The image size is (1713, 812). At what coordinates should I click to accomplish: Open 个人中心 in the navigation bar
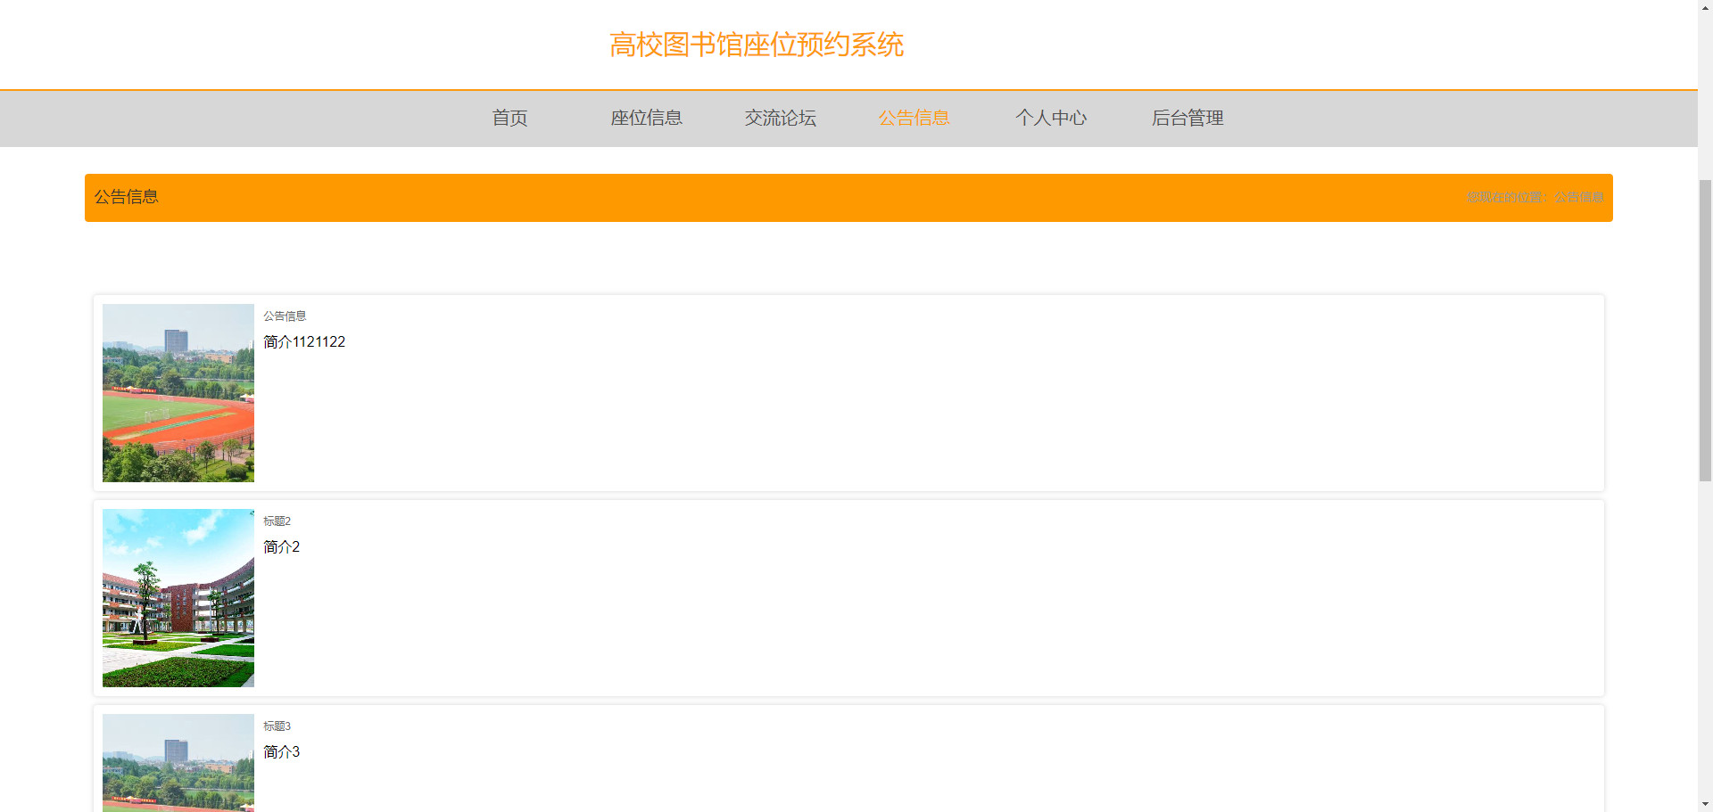[x=1050, y=118]
